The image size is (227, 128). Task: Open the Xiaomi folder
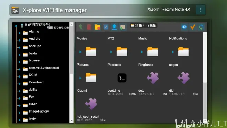[x=91, y=78]
